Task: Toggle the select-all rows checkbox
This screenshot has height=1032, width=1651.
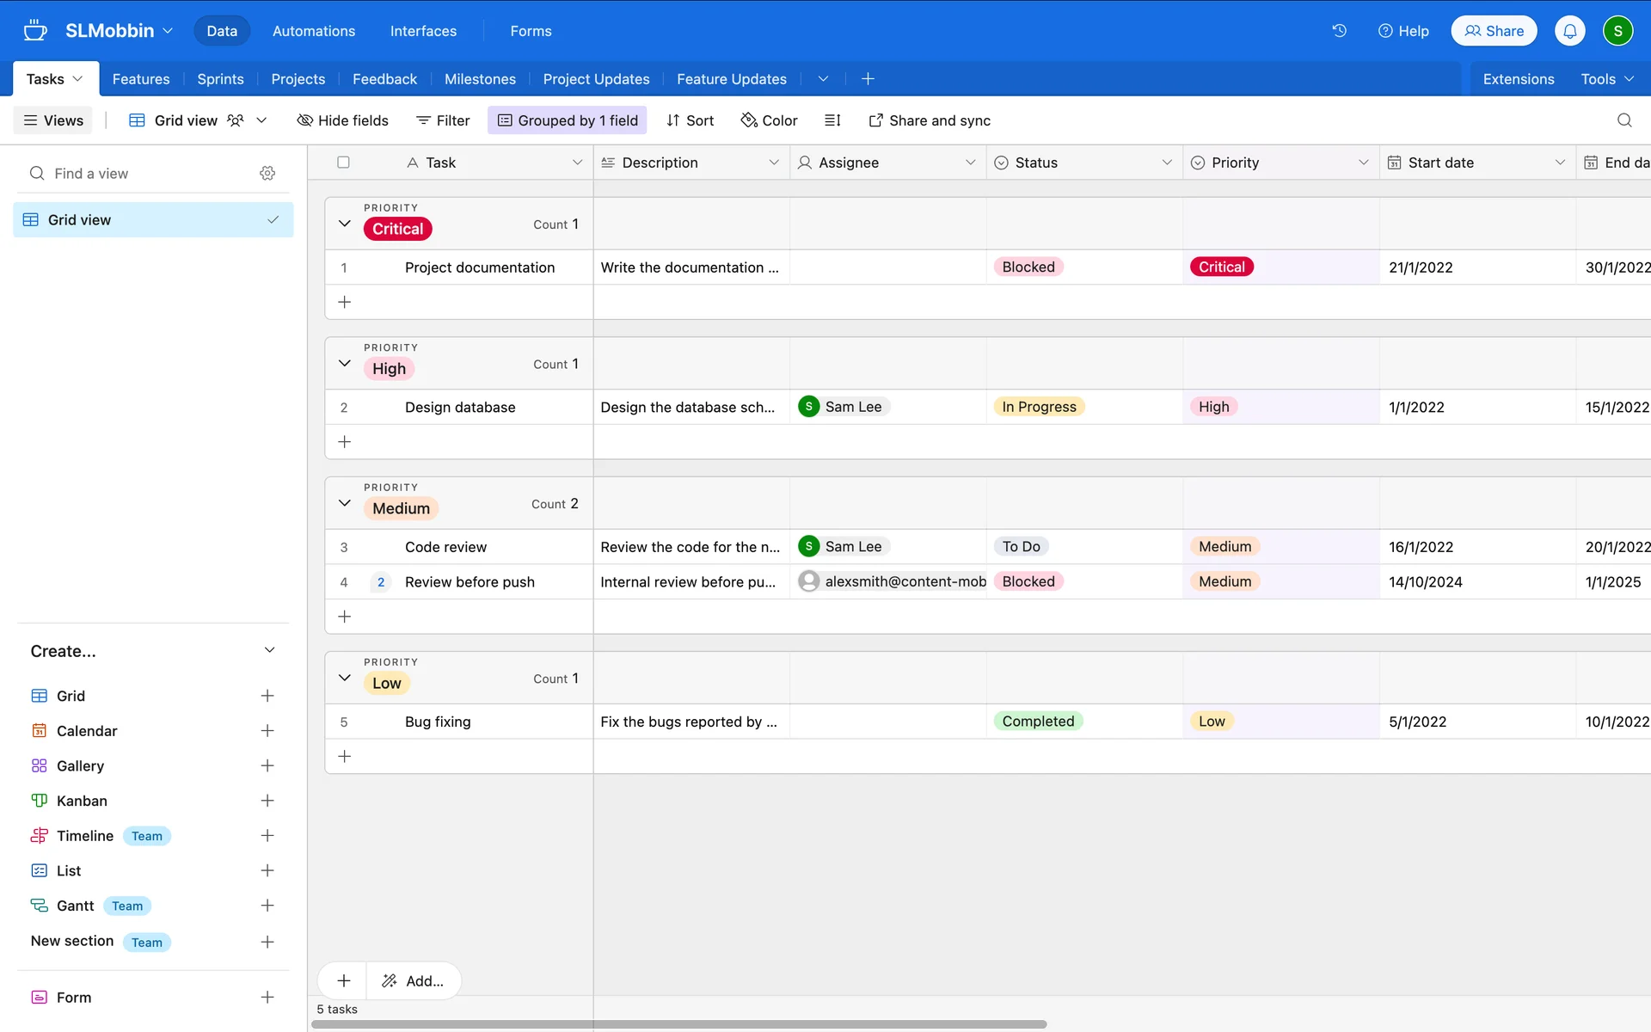Action: coord(344,163)
